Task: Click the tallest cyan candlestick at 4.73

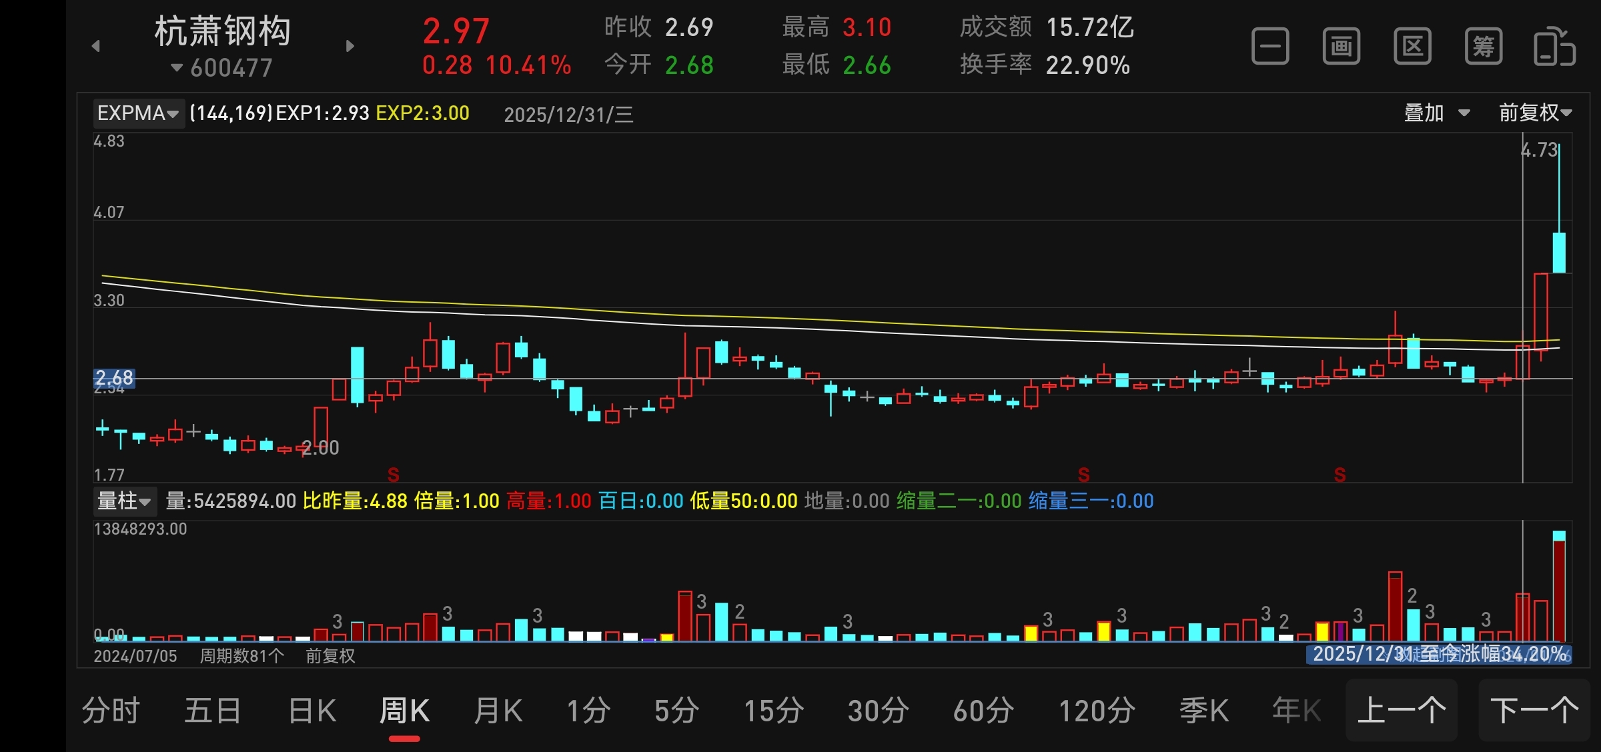Action: (1559, 252)
